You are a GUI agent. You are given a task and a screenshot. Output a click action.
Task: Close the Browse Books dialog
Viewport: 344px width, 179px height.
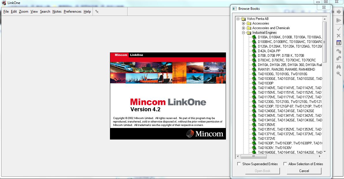pyautogui.click(x=324, y=7)
